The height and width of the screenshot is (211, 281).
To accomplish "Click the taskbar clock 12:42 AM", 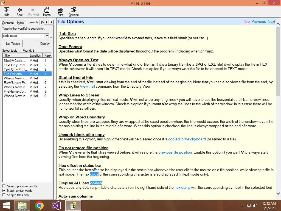I will click(269, 204).
